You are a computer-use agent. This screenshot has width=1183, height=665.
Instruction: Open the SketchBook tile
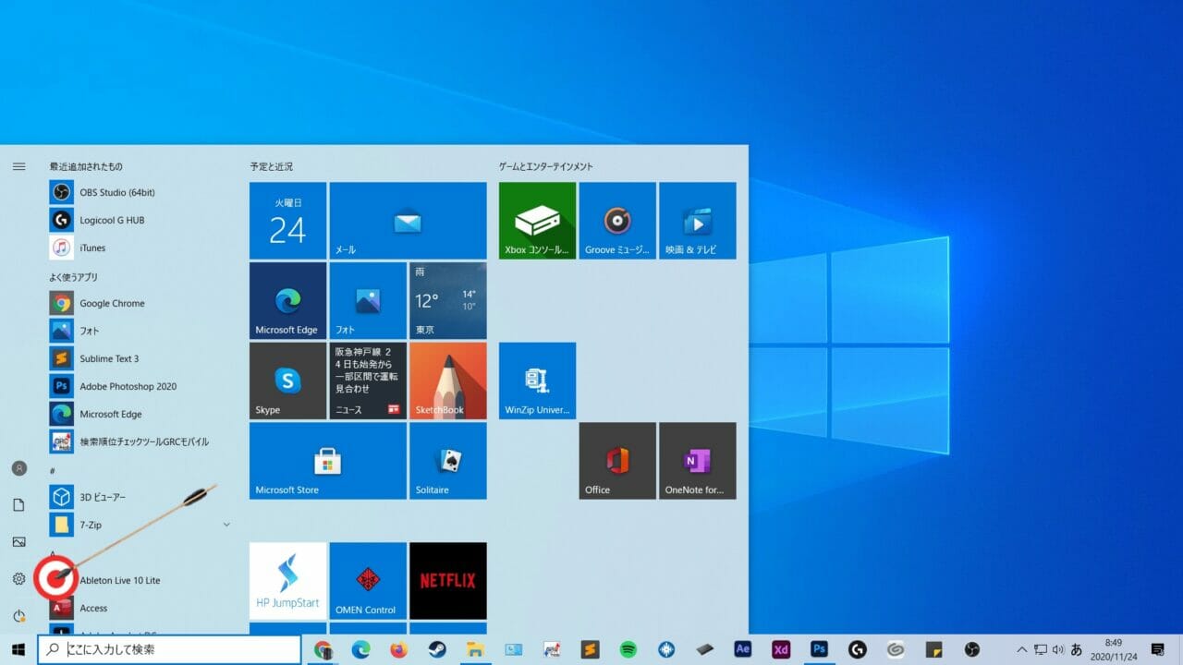click(448, 381)
